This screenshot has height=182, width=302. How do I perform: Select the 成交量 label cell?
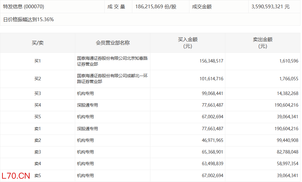tap(117, 6)
